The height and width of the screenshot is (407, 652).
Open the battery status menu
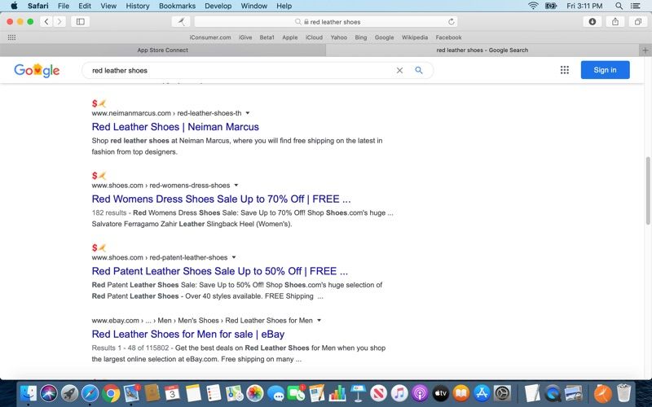coord(551,6)
